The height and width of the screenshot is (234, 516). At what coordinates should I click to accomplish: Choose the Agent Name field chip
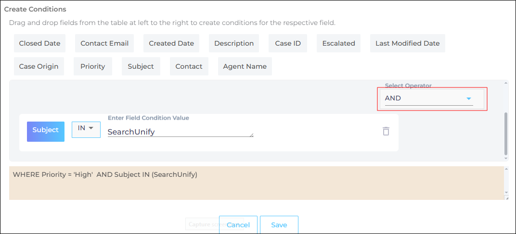tap(245, 66)
